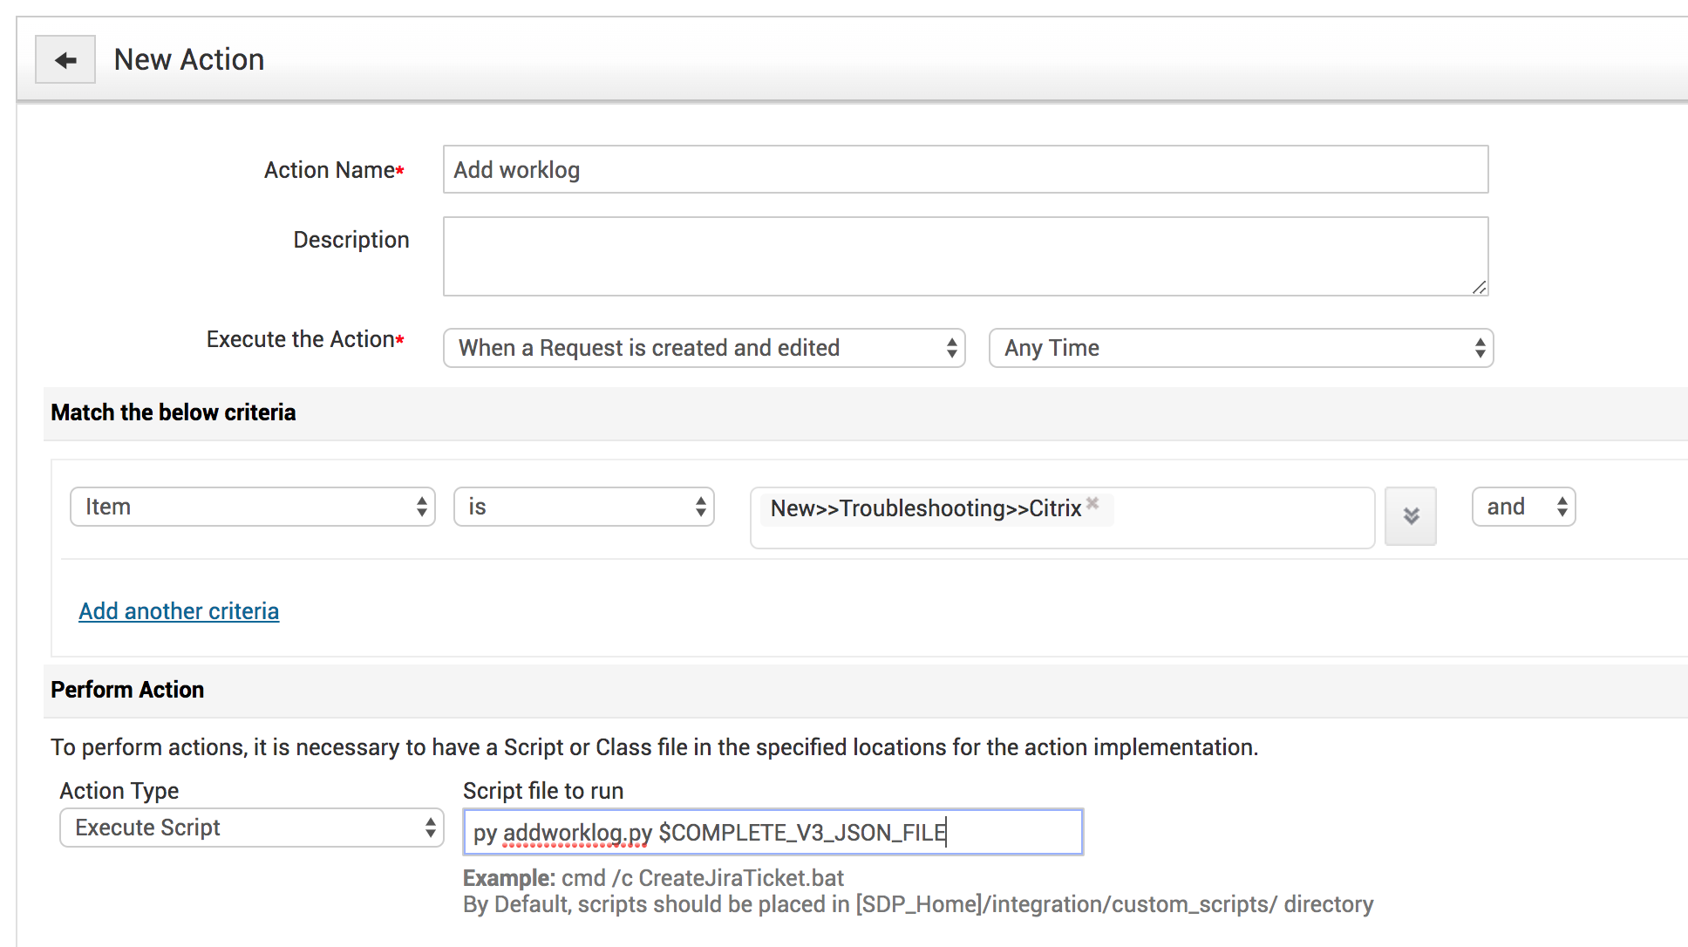The width and height of the screenshot is (1688, 947).
Task: Open the 'When a Request is created and edited' dropdown
Action: [704, 348]
